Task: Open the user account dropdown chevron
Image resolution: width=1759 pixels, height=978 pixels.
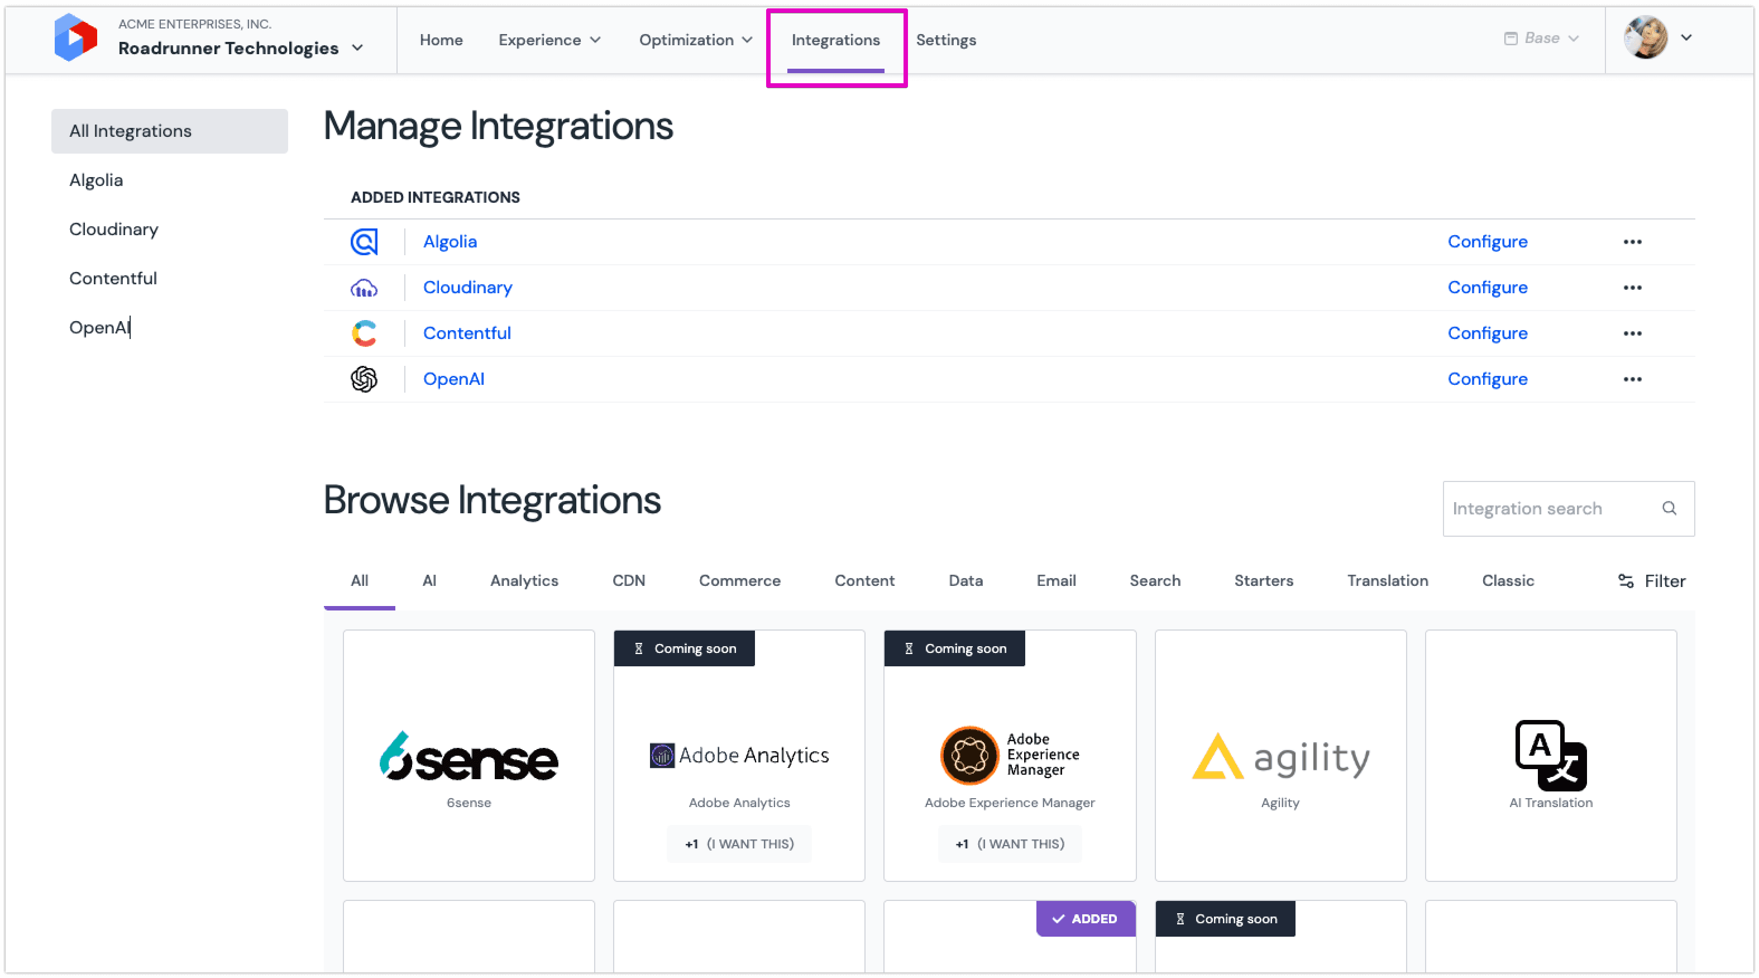Action: (x=1686, y=37)
